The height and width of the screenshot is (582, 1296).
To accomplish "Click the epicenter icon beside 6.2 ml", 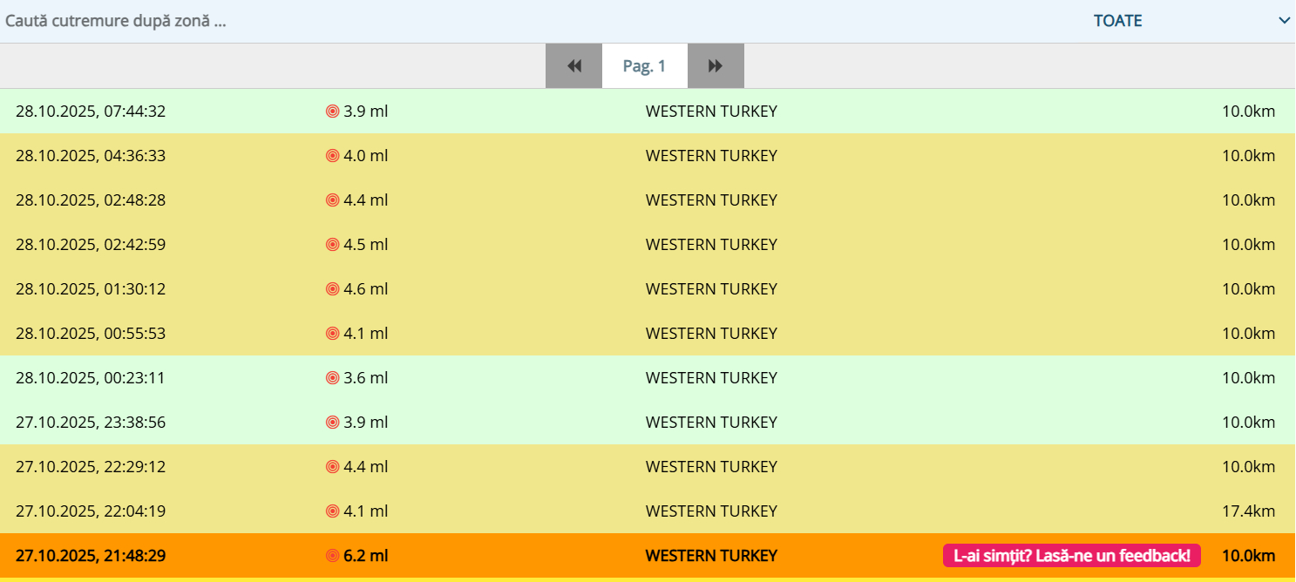I will [x=332, y=556].
